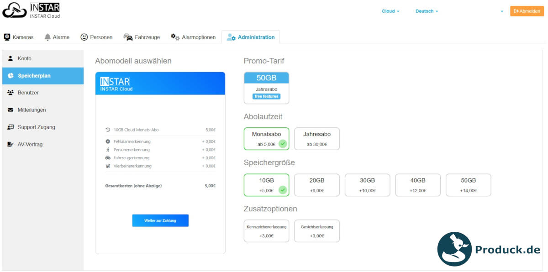Open the Cloud dropdown menu

[x=390, y=10]
